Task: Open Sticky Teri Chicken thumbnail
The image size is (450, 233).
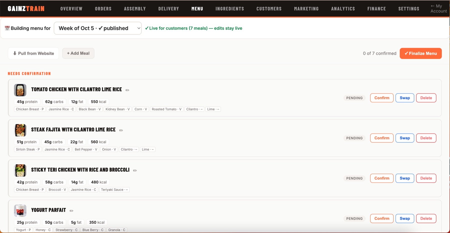Action: point(20,171)
